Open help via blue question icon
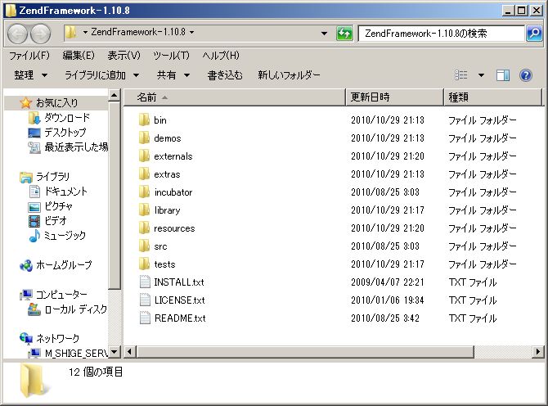Viewport: 548px width, 406px height. click(x=526, y=74)
